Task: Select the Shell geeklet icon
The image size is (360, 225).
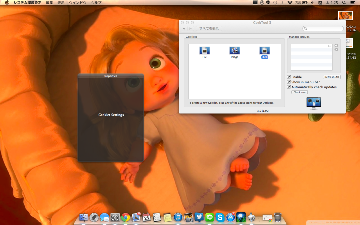Action: tap(264, 51)
